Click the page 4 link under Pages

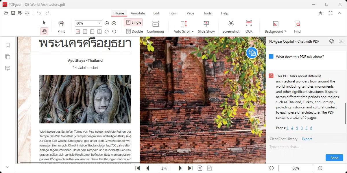pos(292,128)
